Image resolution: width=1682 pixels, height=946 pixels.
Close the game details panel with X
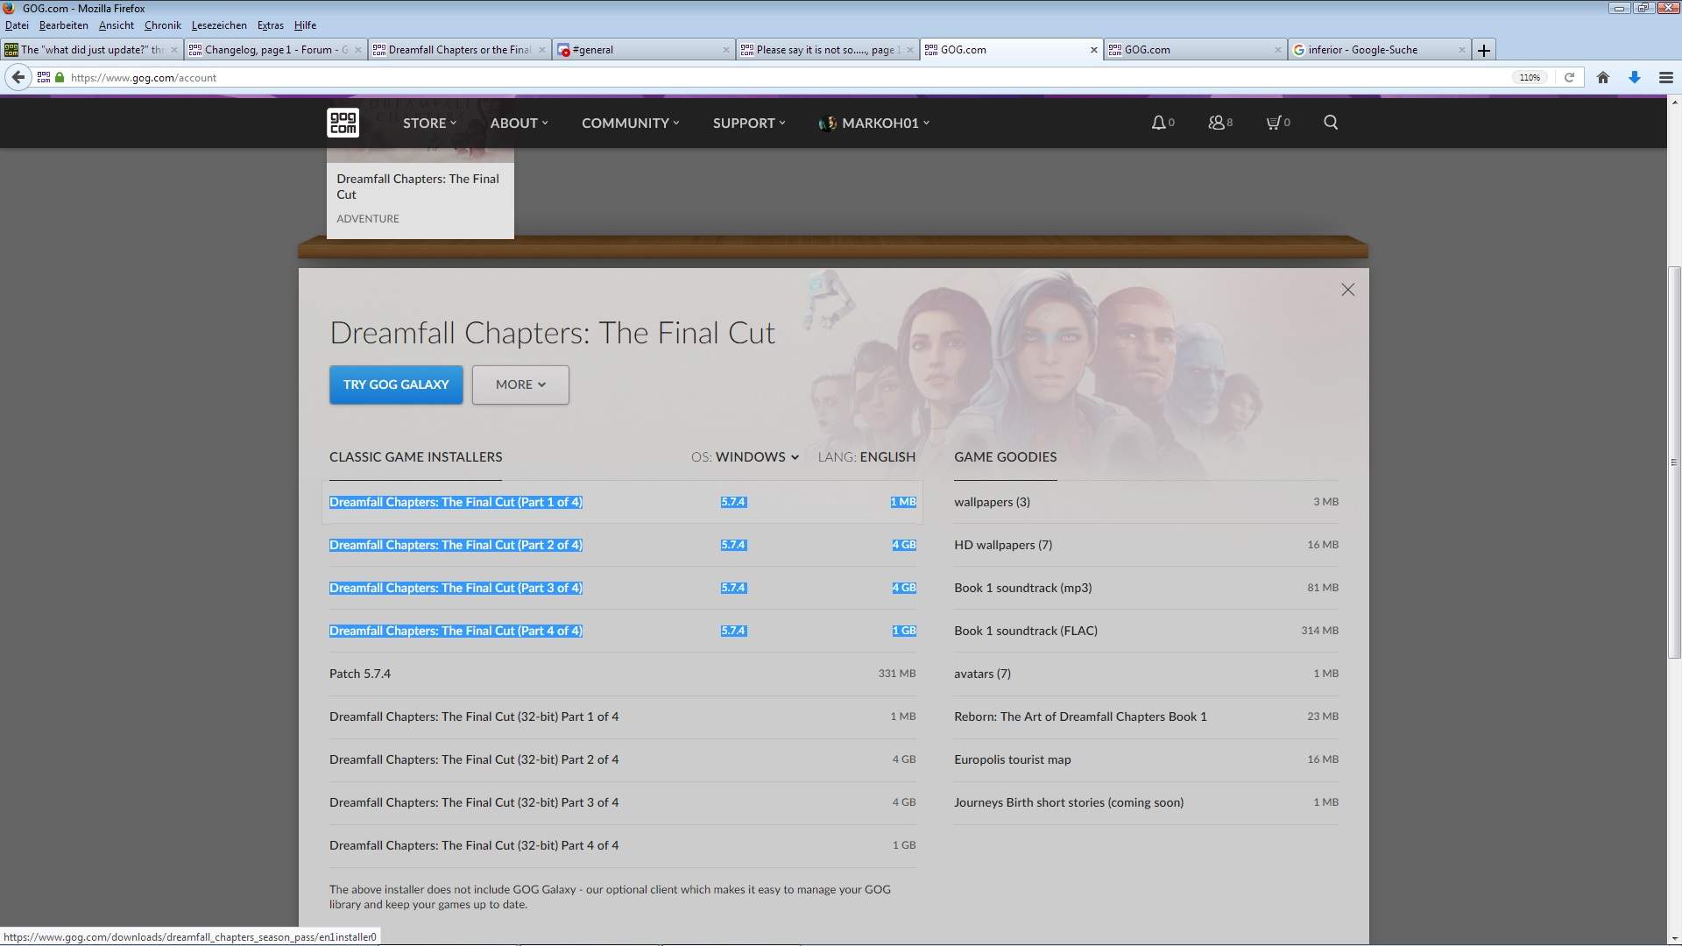pyautogui.click(x=1348, y=290)
